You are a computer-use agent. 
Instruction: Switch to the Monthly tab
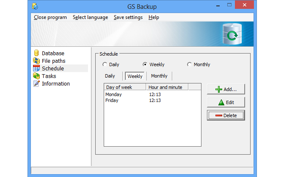coord(159,76)
